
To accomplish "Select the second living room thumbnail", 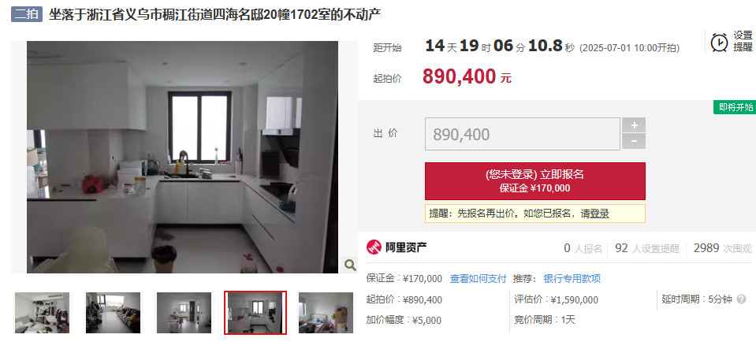I will (114, 313).
